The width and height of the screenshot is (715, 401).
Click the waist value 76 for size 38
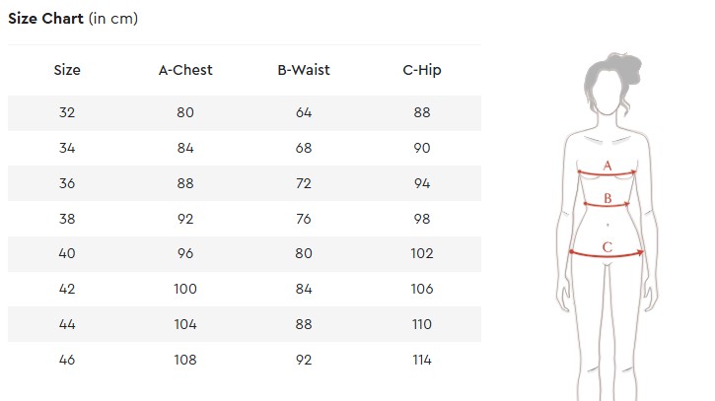tap(304, 219)
